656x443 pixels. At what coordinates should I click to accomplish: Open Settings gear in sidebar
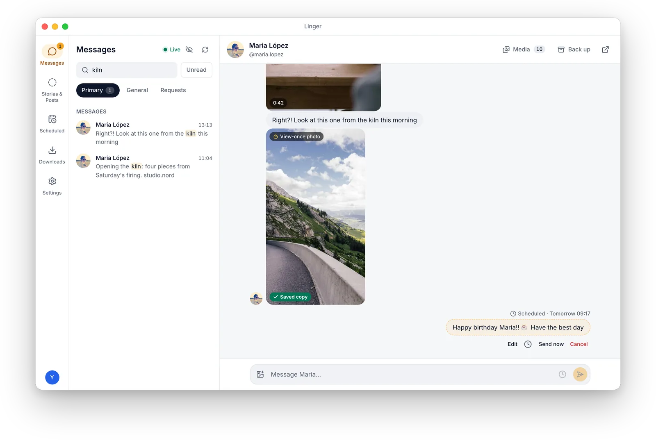pos(52,186)
